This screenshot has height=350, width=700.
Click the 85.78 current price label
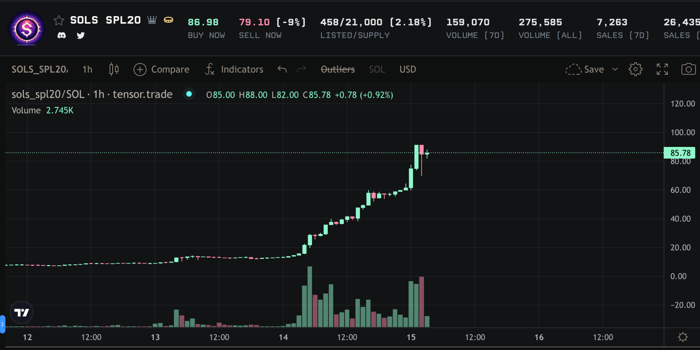pyautogui.click(x=680, y=153)
